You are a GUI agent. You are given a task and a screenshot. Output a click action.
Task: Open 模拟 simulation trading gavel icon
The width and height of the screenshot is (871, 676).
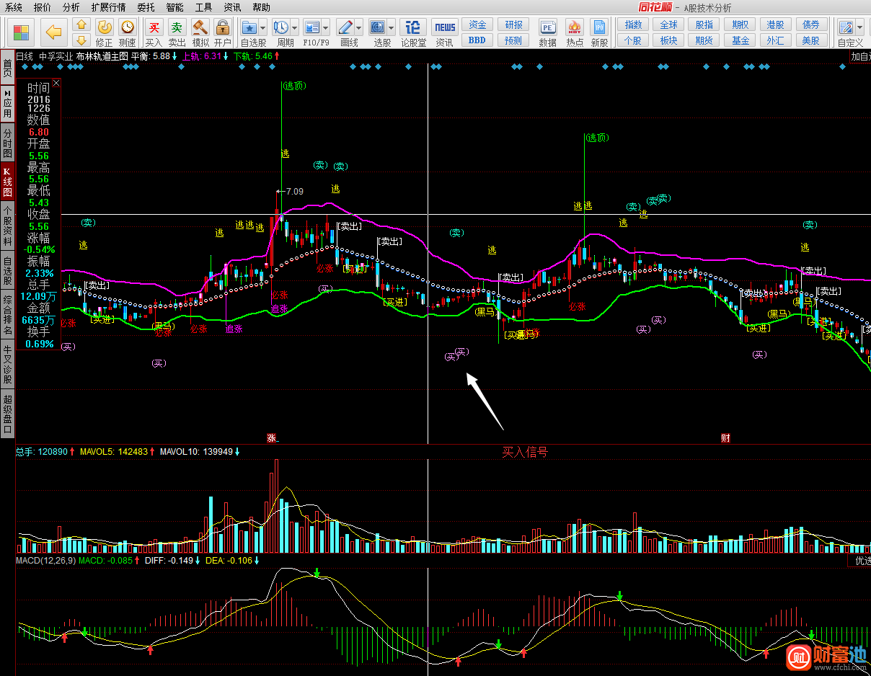pos(200,27)
